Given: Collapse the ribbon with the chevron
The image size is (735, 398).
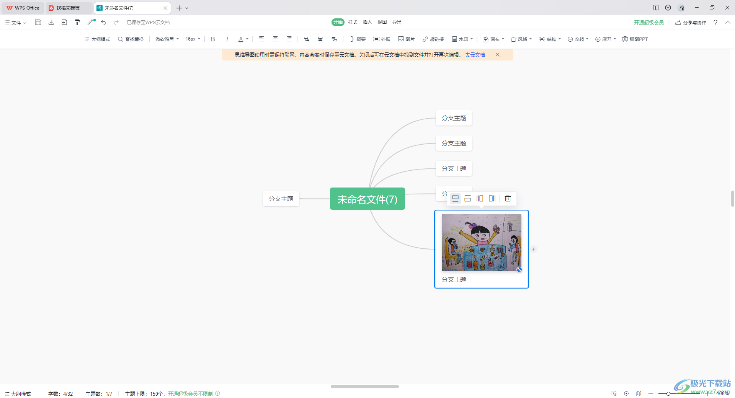Looking at the screenshot, I should (x=728, y=23).
